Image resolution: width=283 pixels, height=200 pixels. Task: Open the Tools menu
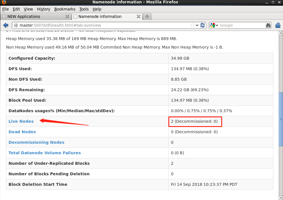tap(84, 9)
